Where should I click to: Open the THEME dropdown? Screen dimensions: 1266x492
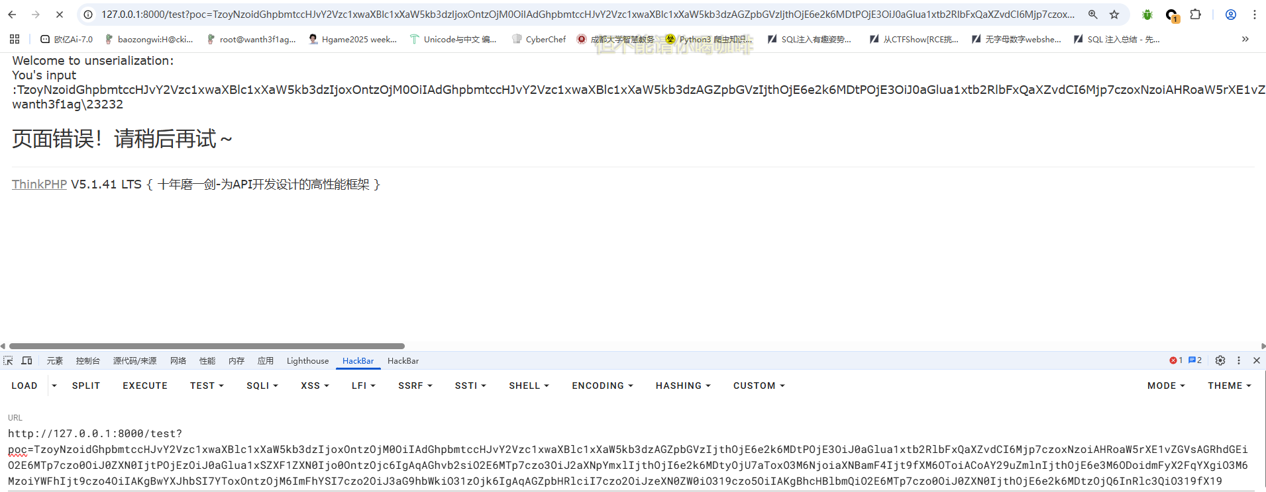tap(1229, 386)
